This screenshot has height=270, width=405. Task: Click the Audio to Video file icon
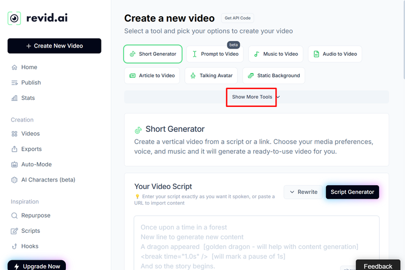(316, 54)
